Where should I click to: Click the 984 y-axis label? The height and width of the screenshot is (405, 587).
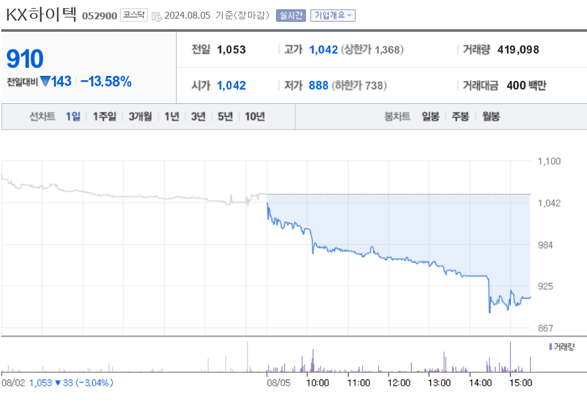pyautogui.click(x=545, y=245)
